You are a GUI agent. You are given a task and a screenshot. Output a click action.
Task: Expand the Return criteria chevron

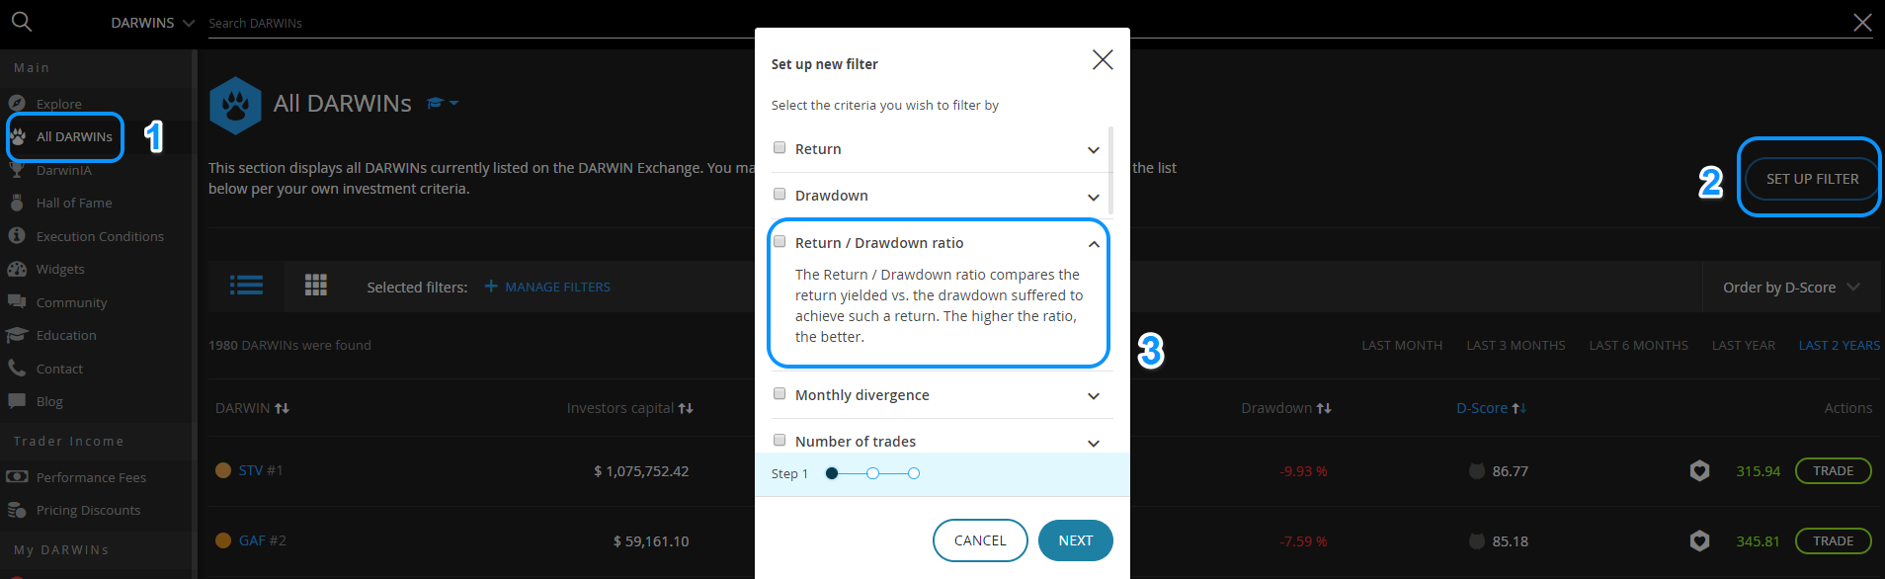point(1094,150)
